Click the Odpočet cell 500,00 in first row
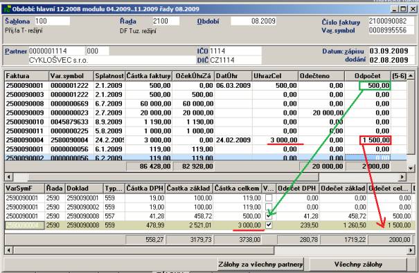This screenshot has width=419, height=273. pyautogui.click(x=375, y=86)
